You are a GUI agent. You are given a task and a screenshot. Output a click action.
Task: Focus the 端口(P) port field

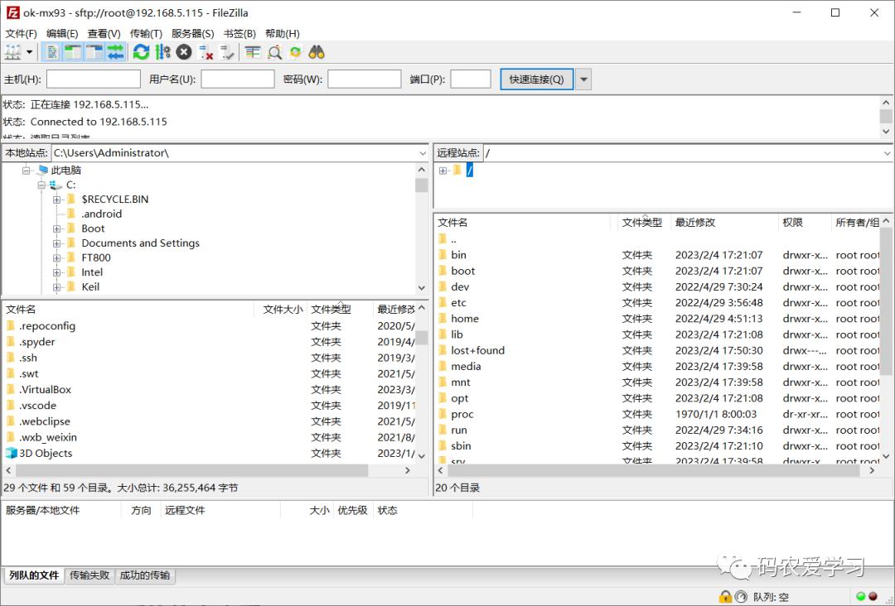[471, 79]
